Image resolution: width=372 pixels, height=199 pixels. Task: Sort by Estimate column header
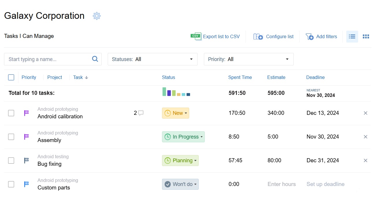pyautogui.click(x=276, y=77)
